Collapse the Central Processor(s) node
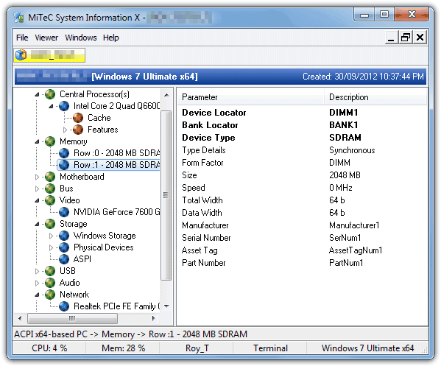Image resolution: width=441 pixels, height=366 pixels. [37, 94]
